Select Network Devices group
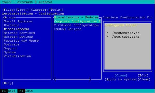 [18, 37]
